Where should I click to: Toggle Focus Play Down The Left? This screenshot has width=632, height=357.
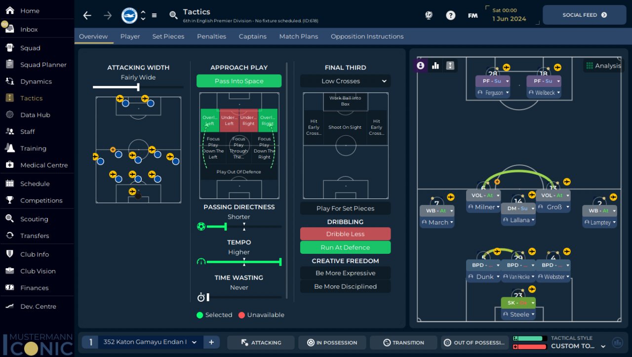click(x=213, y=148)
